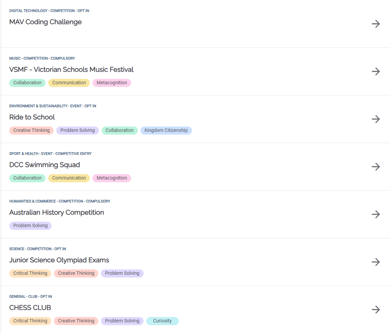Select Creative Thinking tag under Junior Science Olympiad
390x333 pixels.
click(76, 273)
